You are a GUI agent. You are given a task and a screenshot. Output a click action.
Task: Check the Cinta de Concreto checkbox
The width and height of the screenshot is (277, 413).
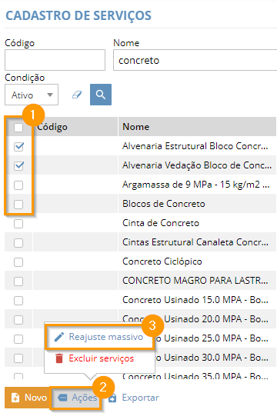(x=18, y=224)
